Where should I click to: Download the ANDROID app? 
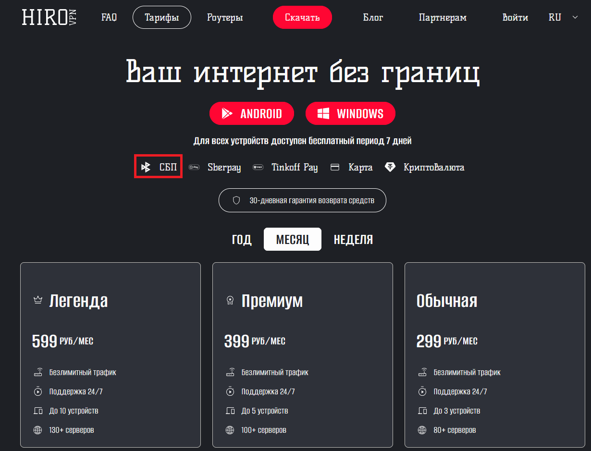pyautogui.click(x=251, y=113)
